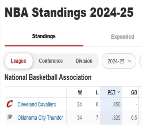142x125 pixels.
Task: Sort standings by L column
Action: 97,92
